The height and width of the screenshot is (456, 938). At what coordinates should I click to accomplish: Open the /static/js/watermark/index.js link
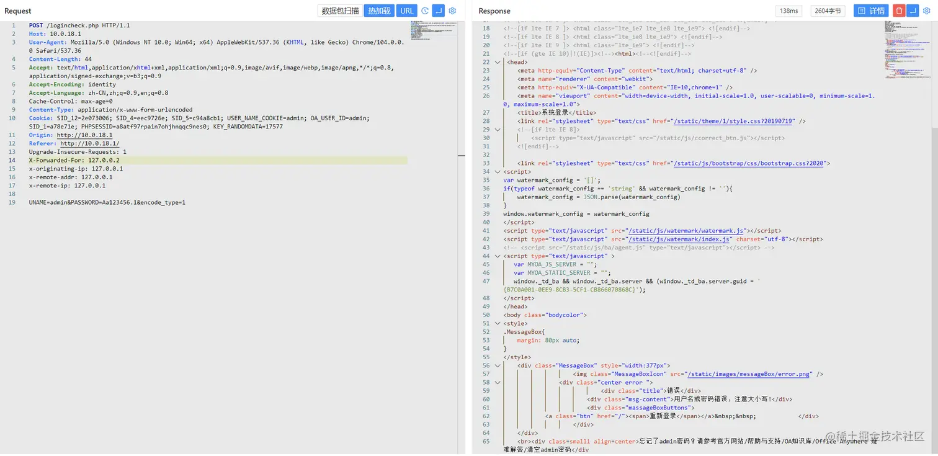click(681, 239)
